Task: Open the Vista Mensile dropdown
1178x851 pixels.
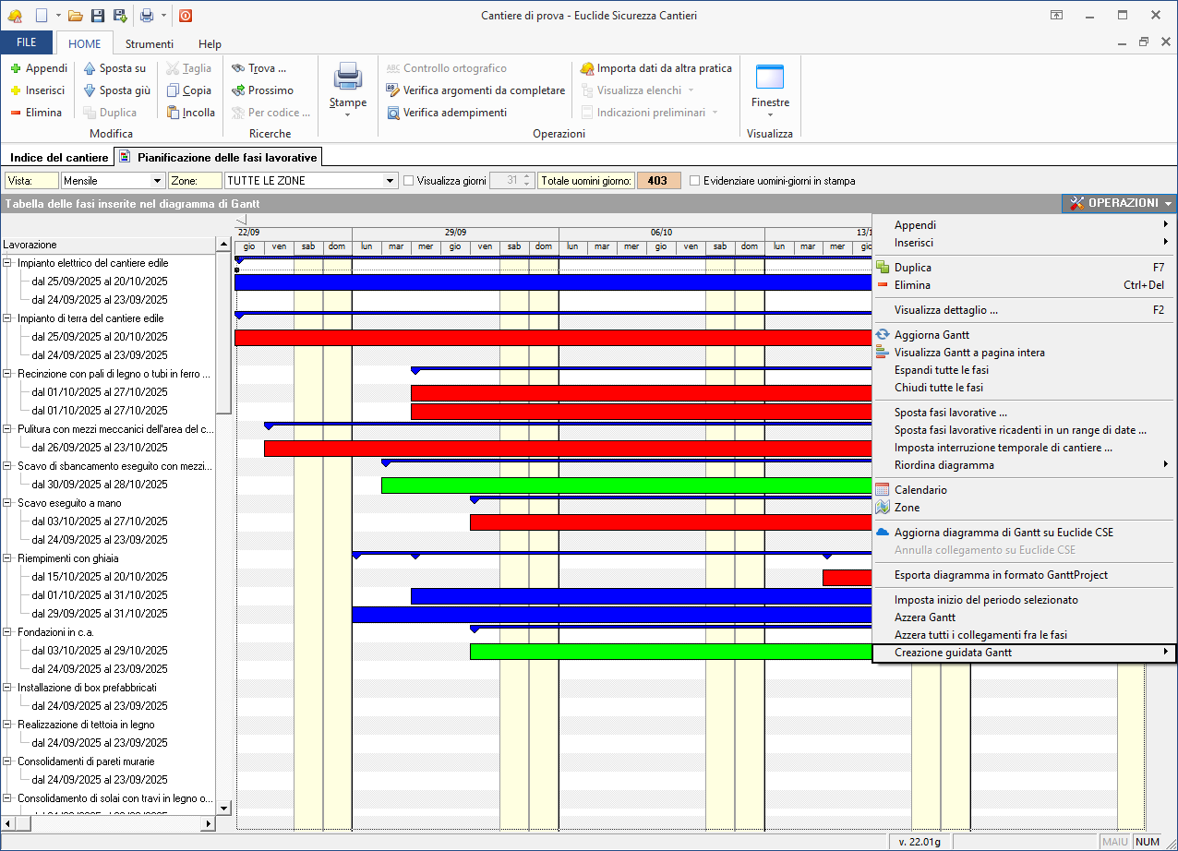Action: tap(157, 181)
